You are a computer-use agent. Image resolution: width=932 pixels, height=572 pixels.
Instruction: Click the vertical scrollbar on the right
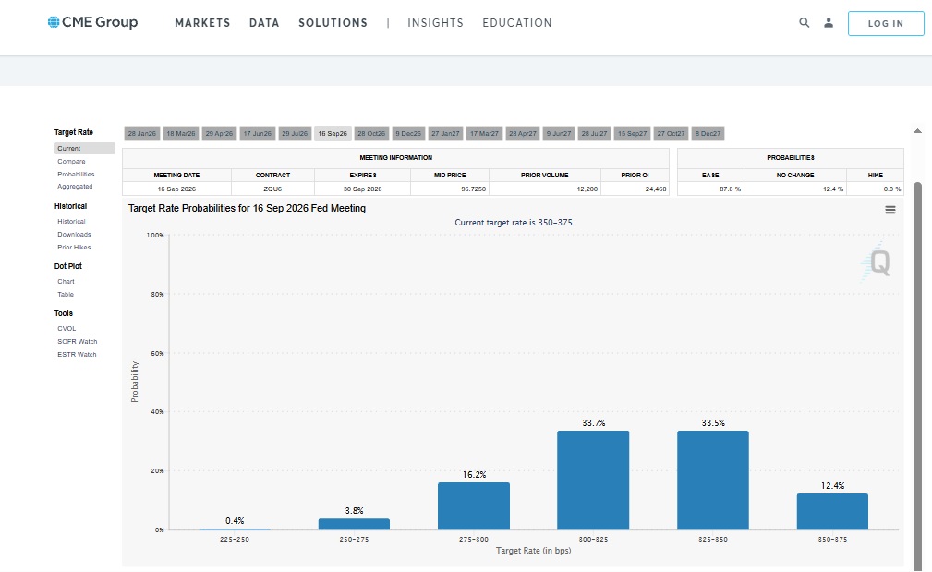(x=917, y=370)
